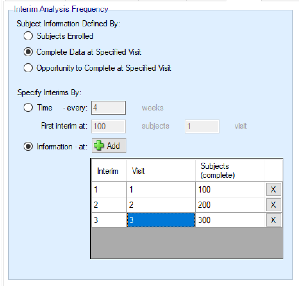Screen dimensions: 299x286
Task: Delete interim 2 using its X button
Action: point(273,205)
